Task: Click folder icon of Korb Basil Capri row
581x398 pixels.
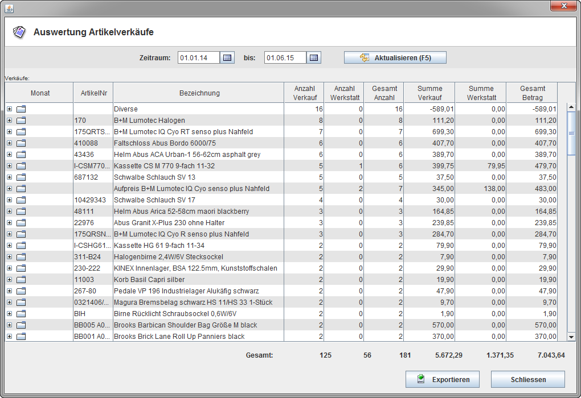Action: (x=22, y=280)
